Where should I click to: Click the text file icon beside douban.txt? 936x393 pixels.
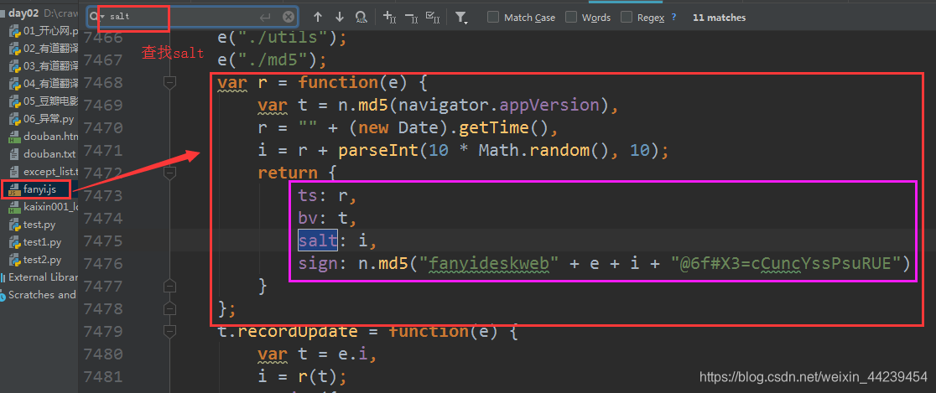pos(15,154)
